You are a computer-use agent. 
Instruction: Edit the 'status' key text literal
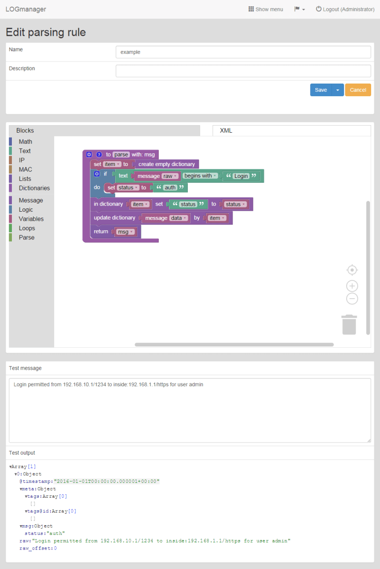188,204
